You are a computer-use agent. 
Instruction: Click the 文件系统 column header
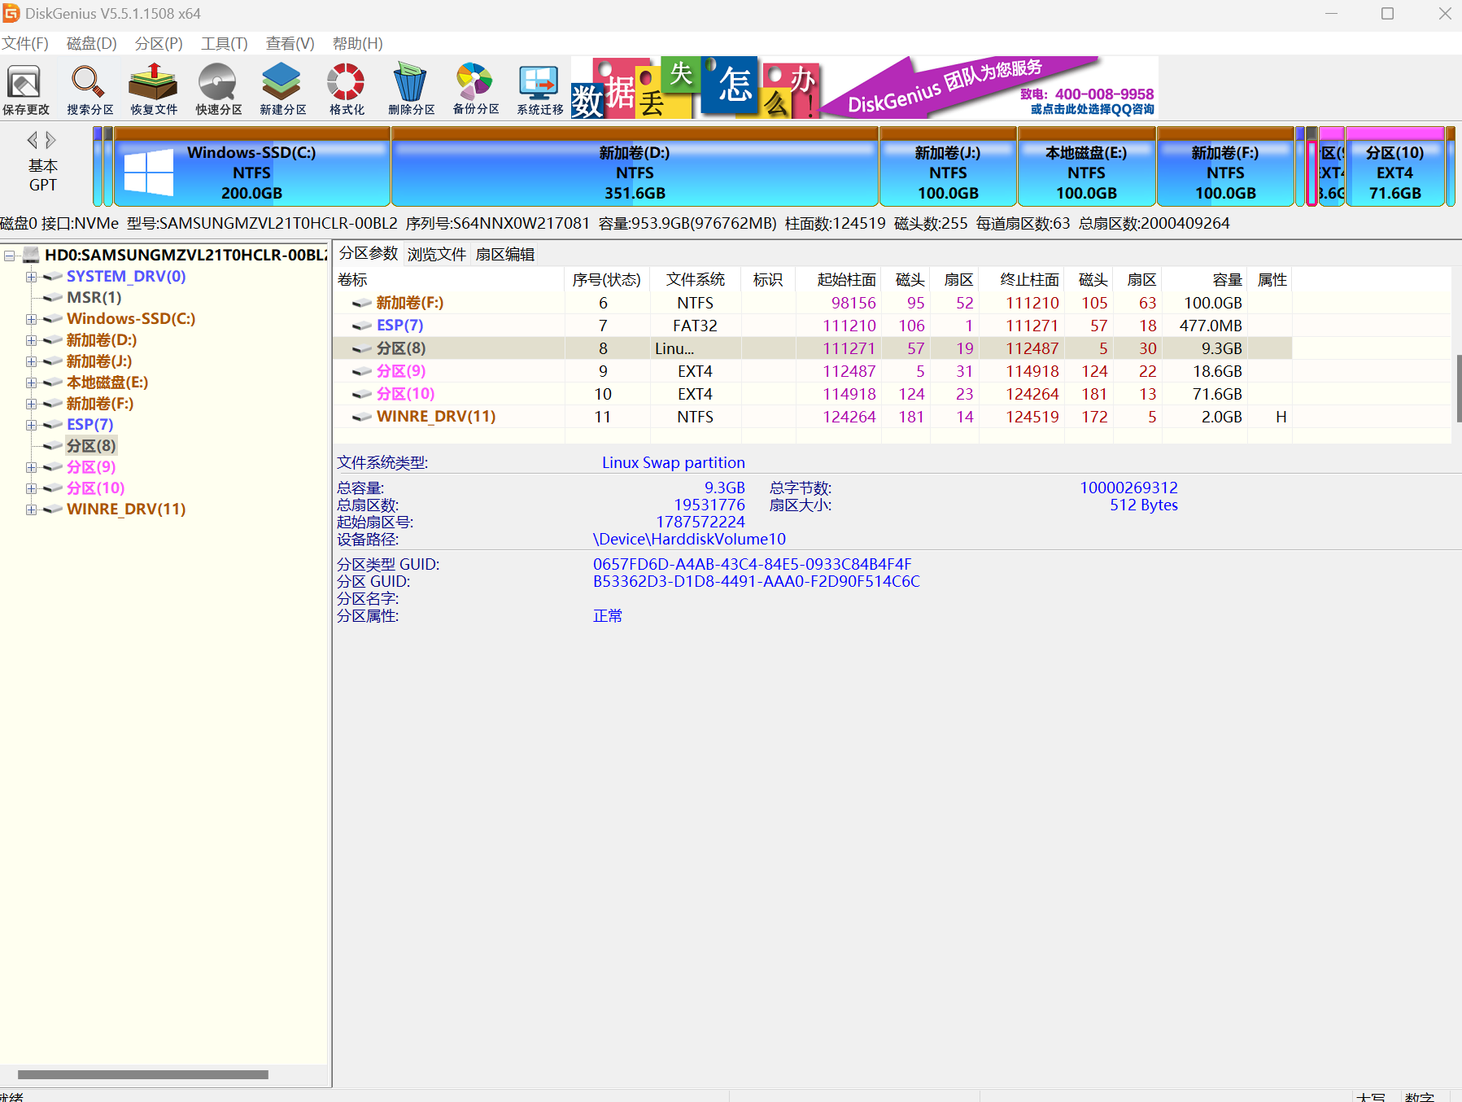[x=695, y=280]
